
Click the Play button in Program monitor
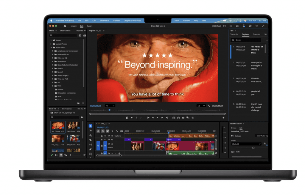click(x=157, y=118)
